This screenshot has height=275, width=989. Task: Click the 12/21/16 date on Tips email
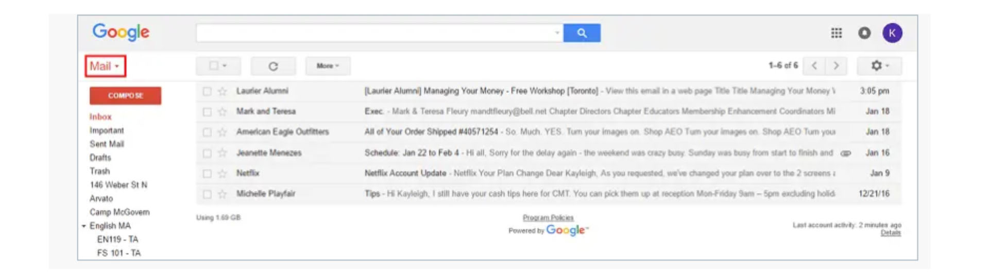pos(874,194)
